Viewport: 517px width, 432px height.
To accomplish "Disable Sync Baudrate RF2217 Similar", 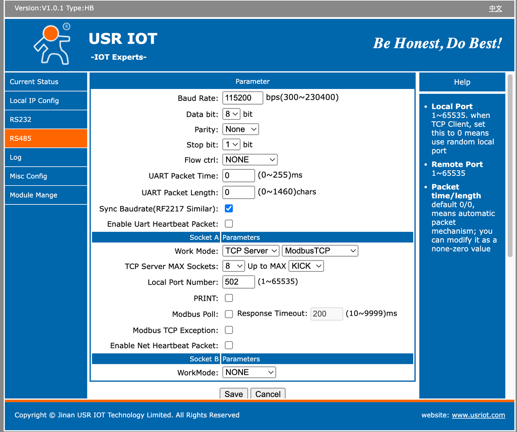I will [229, 208].
